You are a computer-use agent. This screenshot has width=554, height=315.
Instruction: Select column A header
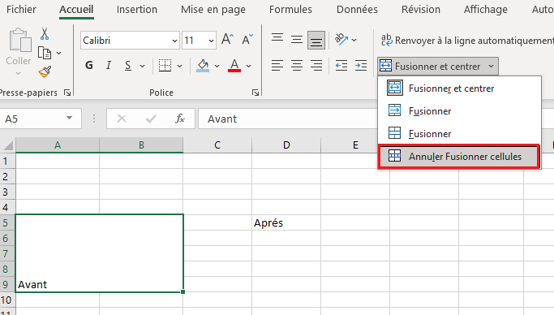(x=58, y=145)
